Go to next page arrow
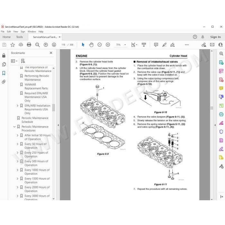This screenshot has height=225, width=225. 54,45
